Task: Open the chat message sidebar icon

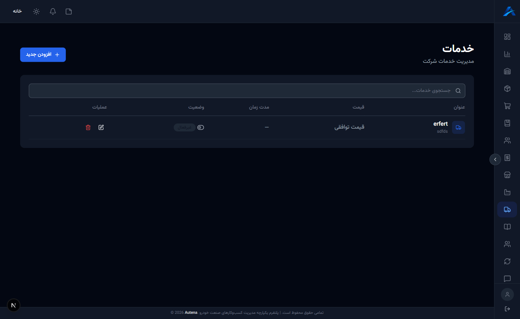Action: tap(507, 278)
